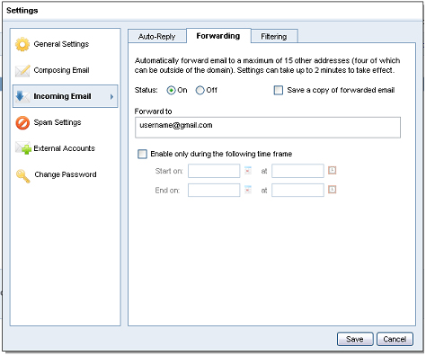
Task: Select Incoming Email in sidebar
Action: 66,96
